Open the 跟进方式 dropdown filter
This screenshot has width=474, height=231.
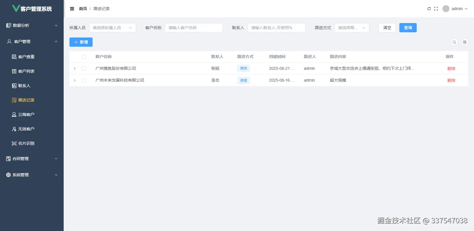(352, 28)
